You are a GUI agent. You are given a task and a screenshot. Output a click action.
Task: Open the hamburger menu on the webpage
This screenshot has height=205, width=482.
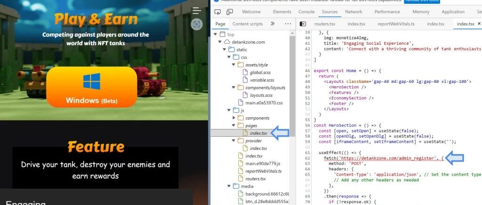point(197,11)
